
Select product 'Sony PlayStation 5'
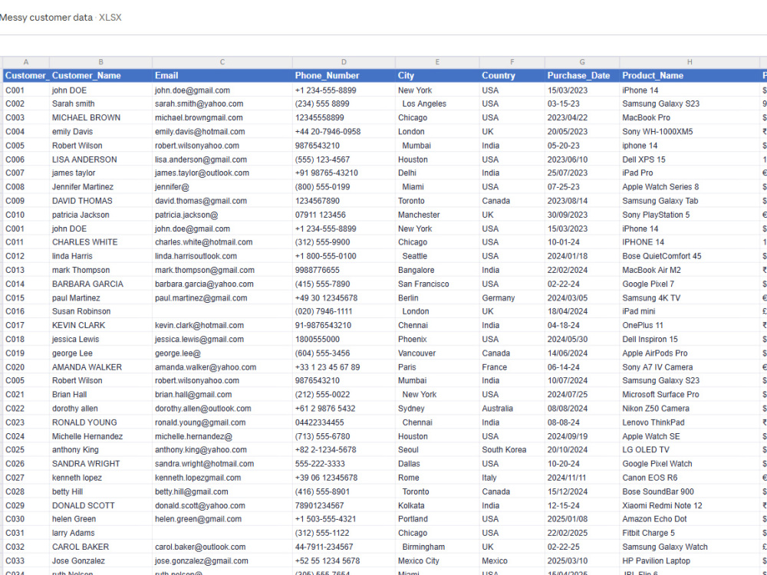690,215
